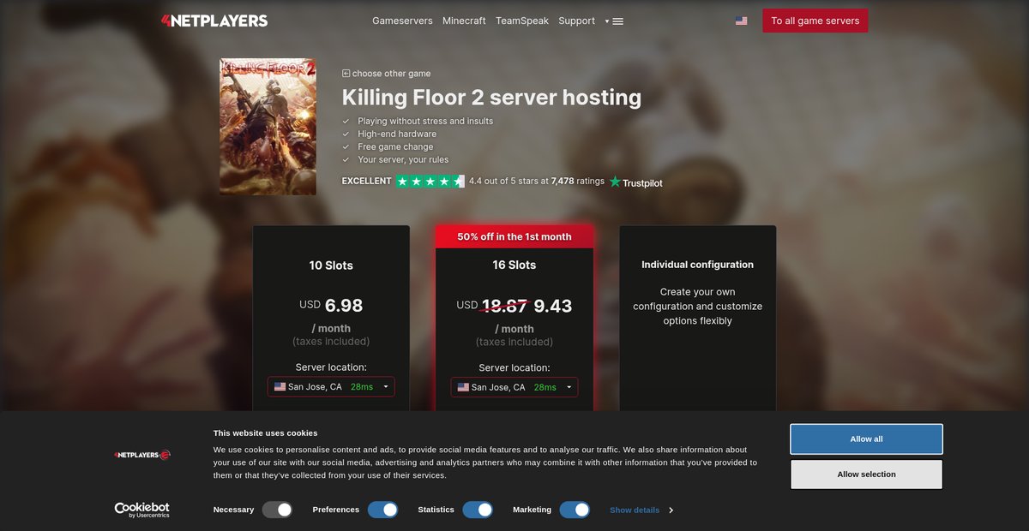Click the US flag language icon
Image resolution: width=1029 pixels, height=531 pixels.
pos(741,21)
